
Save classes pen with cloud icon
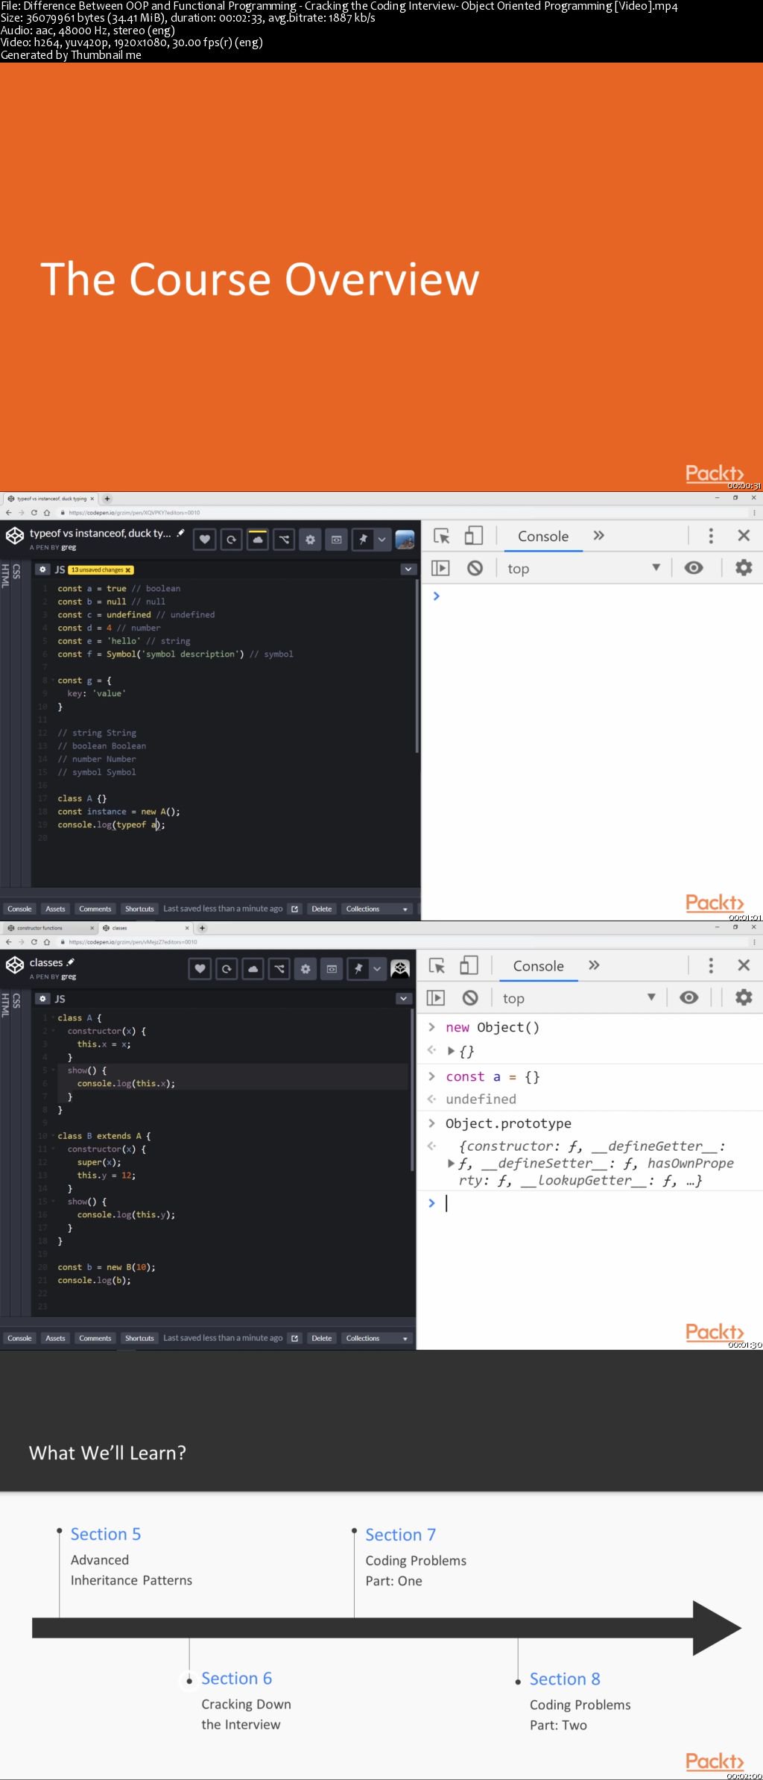[x=253, y=968]
